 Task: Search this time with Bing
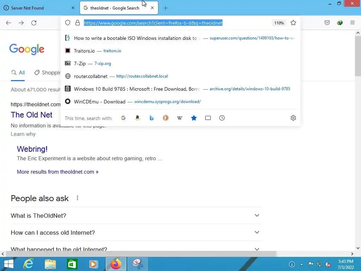click(x=152, y=118)
